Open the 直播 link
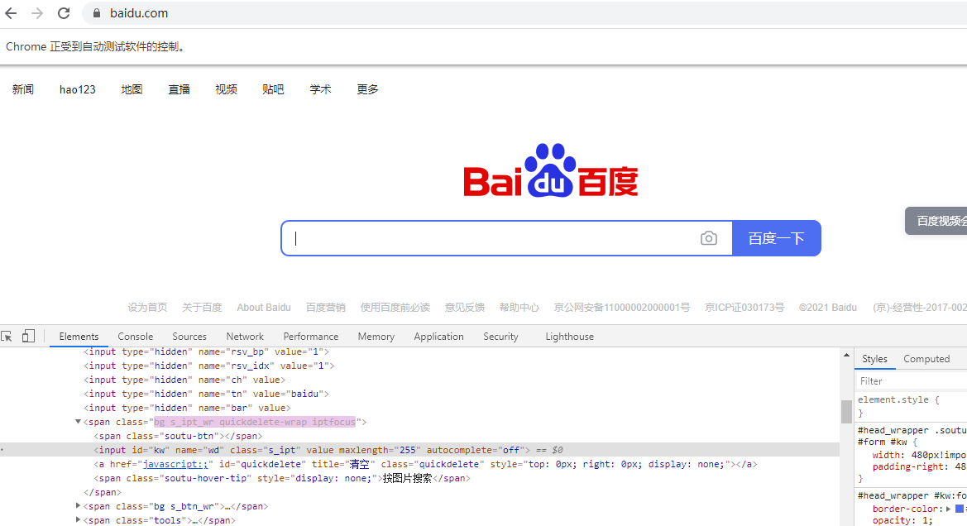 point(179,89)
